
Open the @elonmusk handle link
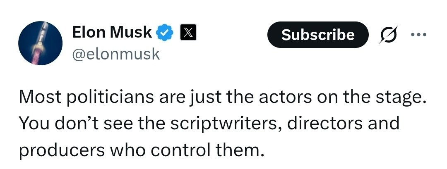[x=116, y=54]
